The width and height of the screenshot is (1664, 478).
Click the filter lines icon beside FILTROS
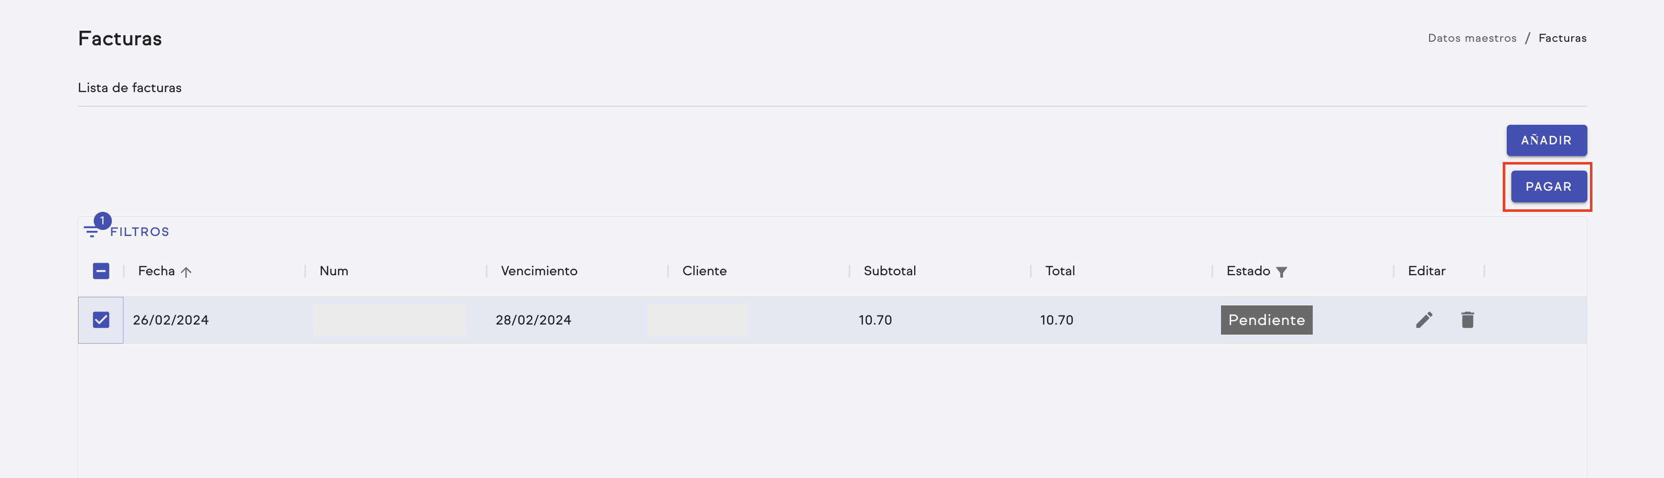(91, 232)
